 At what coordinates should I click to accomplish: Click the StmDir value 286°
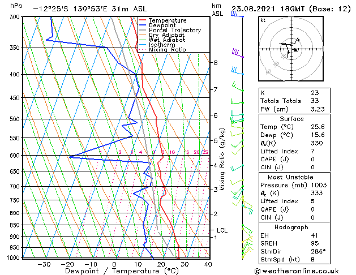pyautogui.click(x=318, y=251)
